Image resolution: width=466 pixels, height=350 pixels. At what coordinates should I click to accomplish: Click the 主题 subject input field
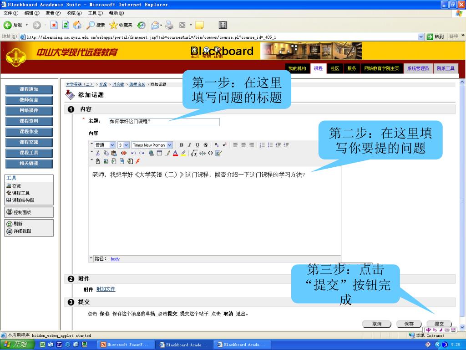[164, 122]
